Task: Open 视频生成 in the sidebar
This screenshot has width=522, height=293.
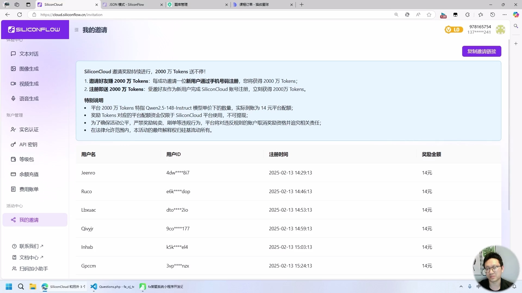Action: coord(35,84)
